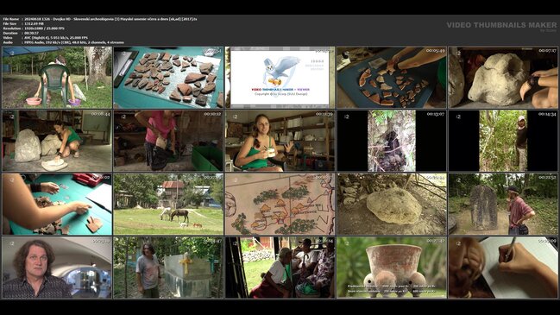Click the timestamp on the white stone thumbnail

(547, 51)
